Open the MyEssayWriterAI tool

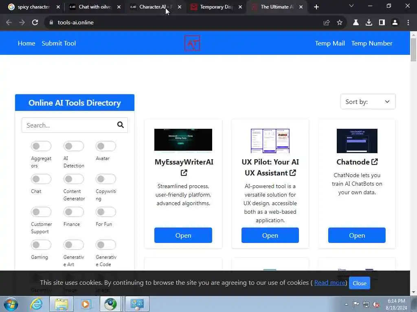183,235
